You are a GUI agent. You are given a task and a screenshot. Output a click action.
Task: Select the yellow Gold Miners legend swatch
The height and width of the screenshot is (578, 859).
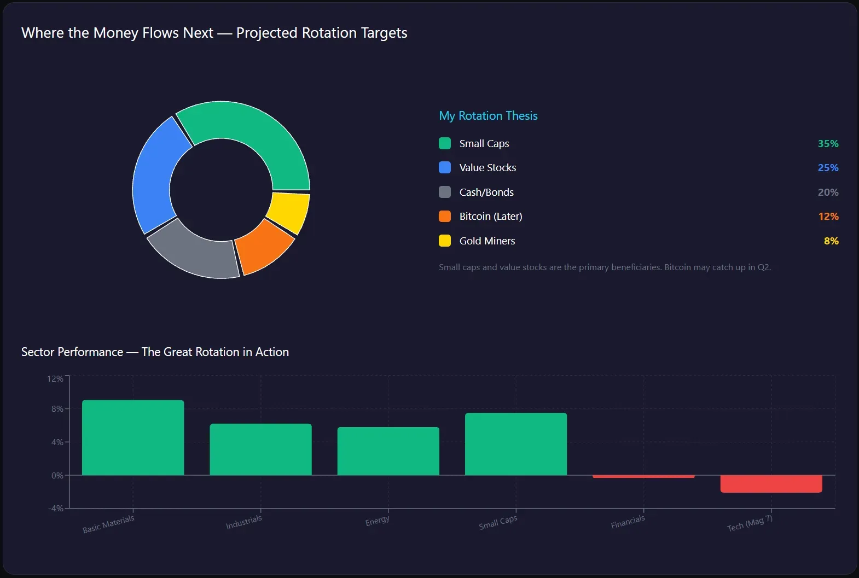(445, 241)
